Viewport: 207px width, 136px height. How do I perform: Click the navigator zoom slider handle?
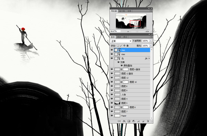click(x=137, y=31)
